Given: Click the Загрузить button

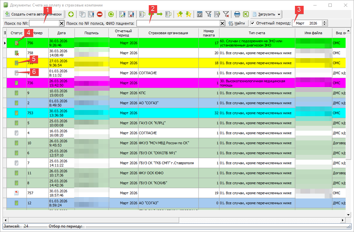Looking at the screenshot, I should point(263,14).
